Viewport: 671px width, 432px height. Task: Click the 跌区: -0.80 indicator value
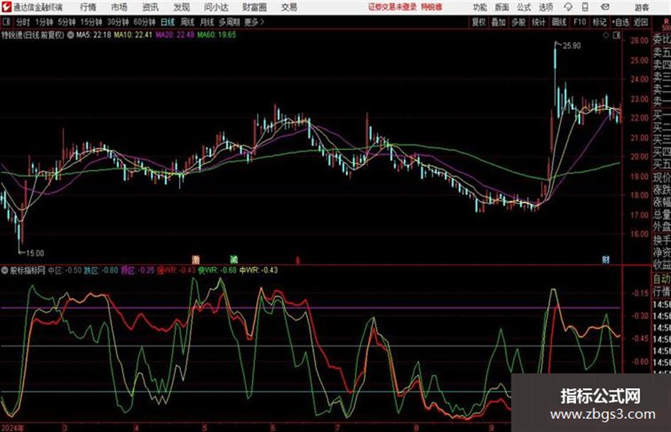[101, 270]
